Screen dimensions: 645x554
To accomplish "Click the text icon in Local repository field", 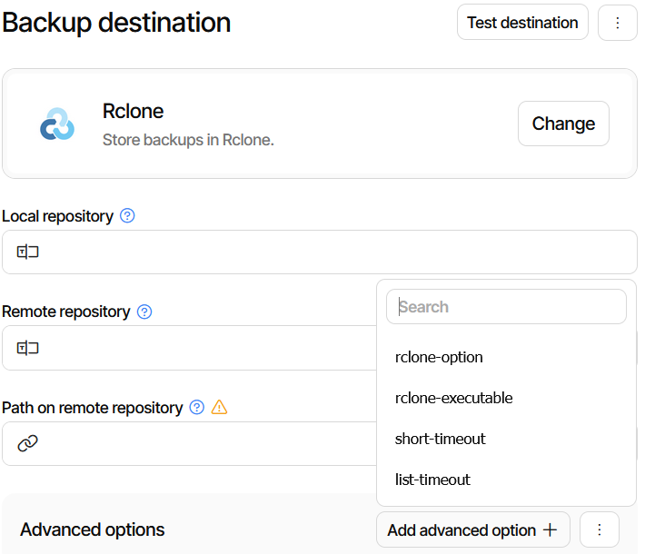I will coord(28,252).
